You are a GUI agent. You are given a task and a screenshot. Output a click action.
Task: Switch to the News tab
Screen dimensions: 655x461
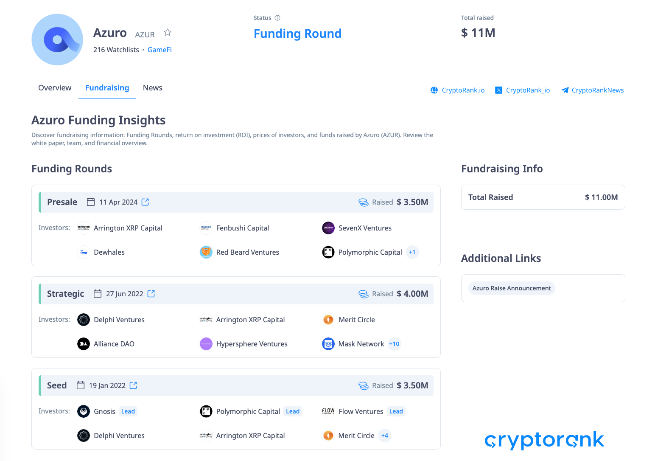coord(153,88)
